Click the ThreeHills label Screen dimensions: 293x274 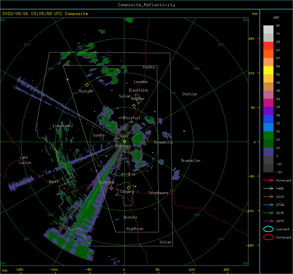coord(163,142)
